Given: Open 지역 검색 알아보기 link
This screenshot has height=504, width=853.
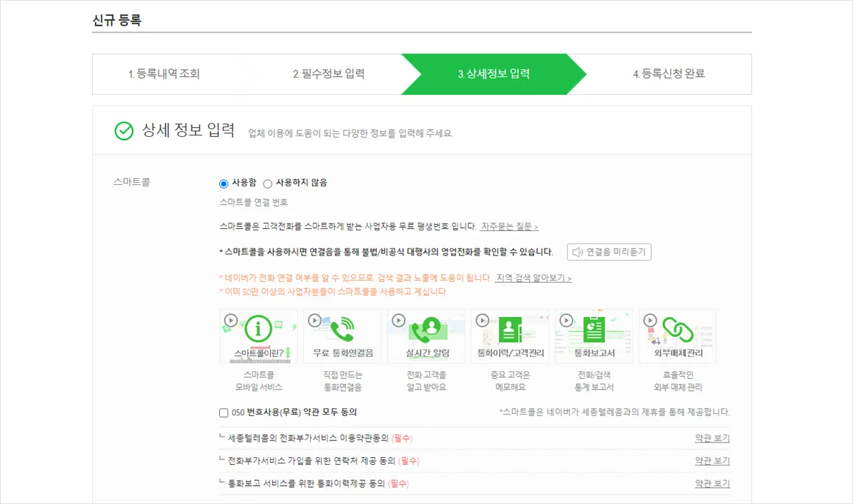Looking at the screenshot, I should (533, 278).
